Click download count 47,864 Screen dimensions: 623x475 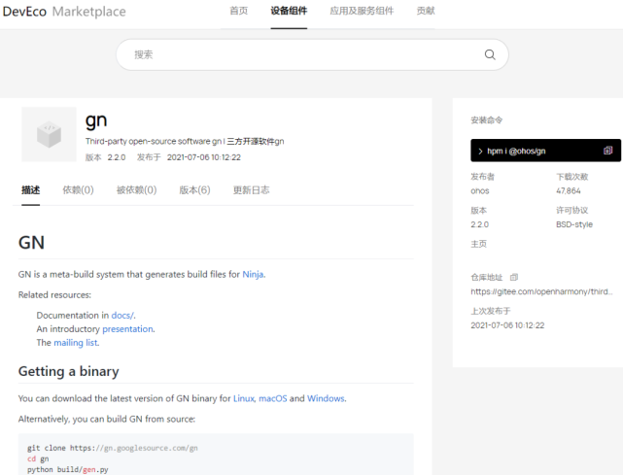click(569, 191)
